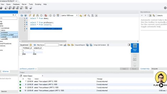Viewport: 167px width, 94px height.
Task: Open the Query menu
Action: coord(8,4)
